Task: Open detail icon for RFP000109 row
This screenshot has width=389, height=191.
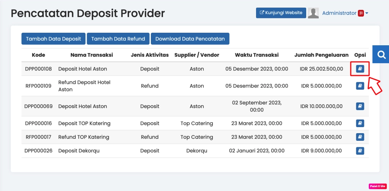Action: point(360,86)
